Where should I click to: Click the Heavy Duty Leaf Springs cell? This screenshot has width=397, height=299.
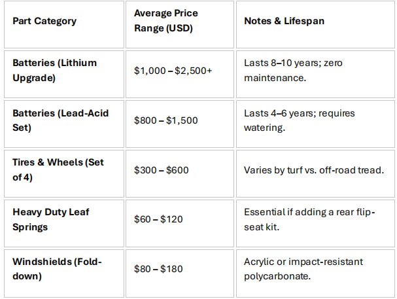[64, 223]
